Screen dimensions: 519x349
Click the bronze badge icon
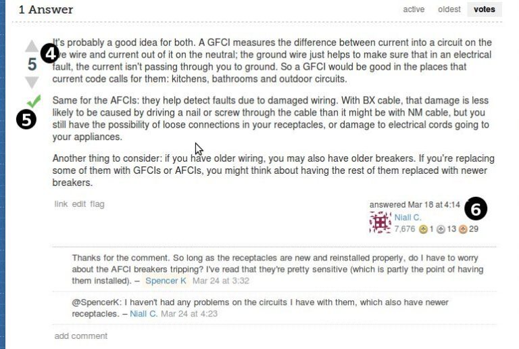(x=463, y=229)
